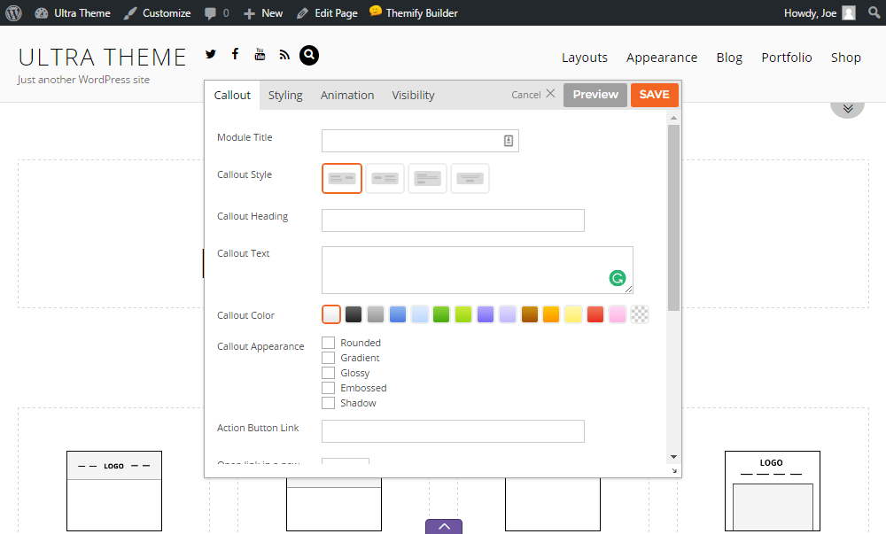Switch to the Styling tab

point(285,96)
